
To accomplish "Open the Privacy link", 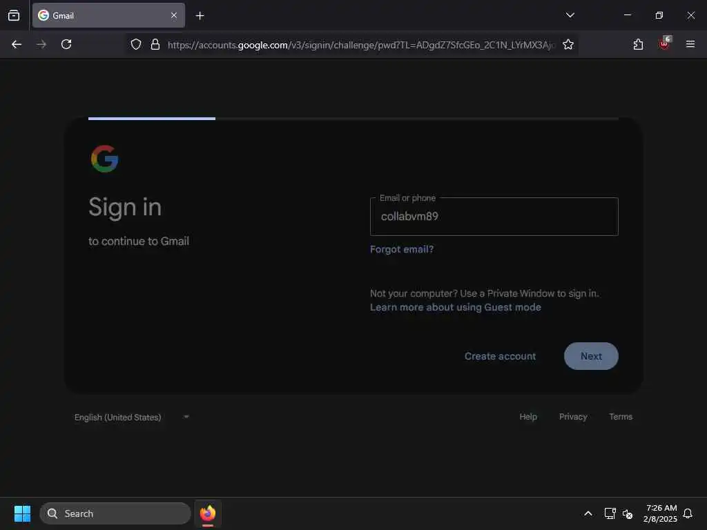I will click(x=572, y=417).
